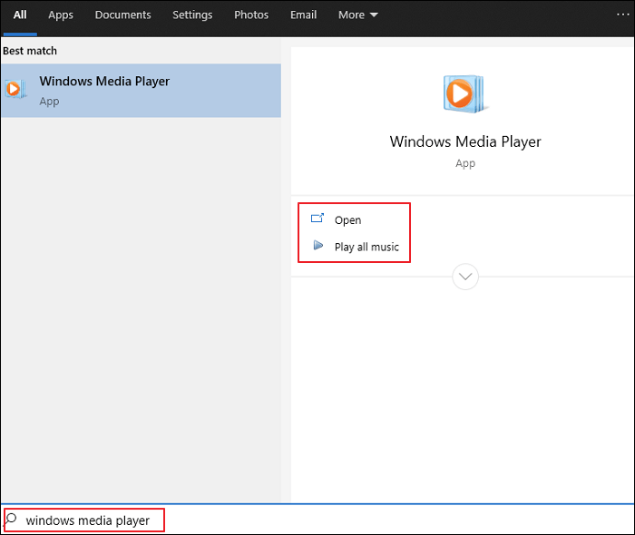
Task: Expand the More dropdown menu
Action: 358,15
